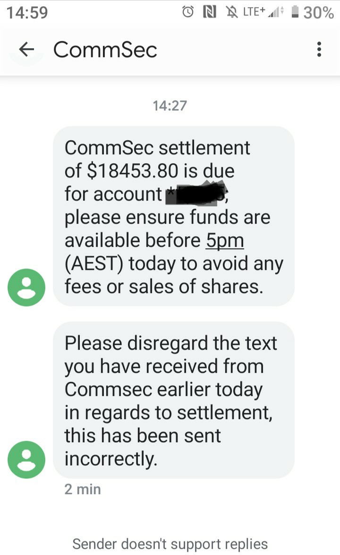This screenshot has width=340, height=555.
Task: Tap the muted notifications bell icon
Action: [x=230, y=12]
